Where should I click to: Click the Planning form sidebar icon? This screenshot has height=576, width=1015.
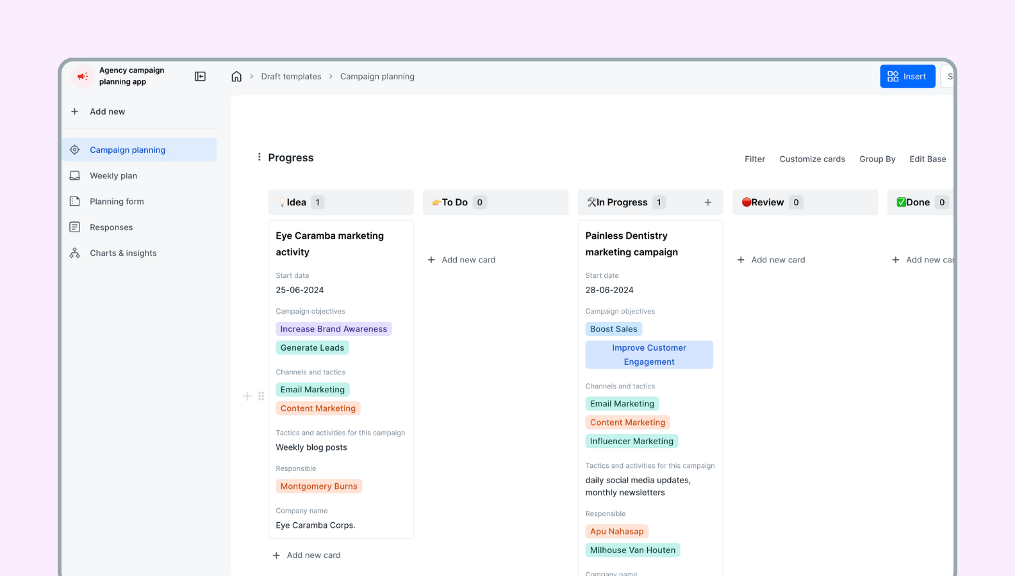[75, 202]
